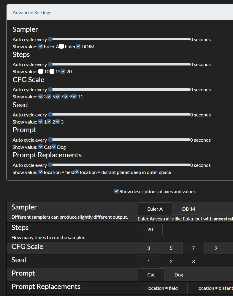Uncheck the Euler A sampler checkbox

click(41, 47)
